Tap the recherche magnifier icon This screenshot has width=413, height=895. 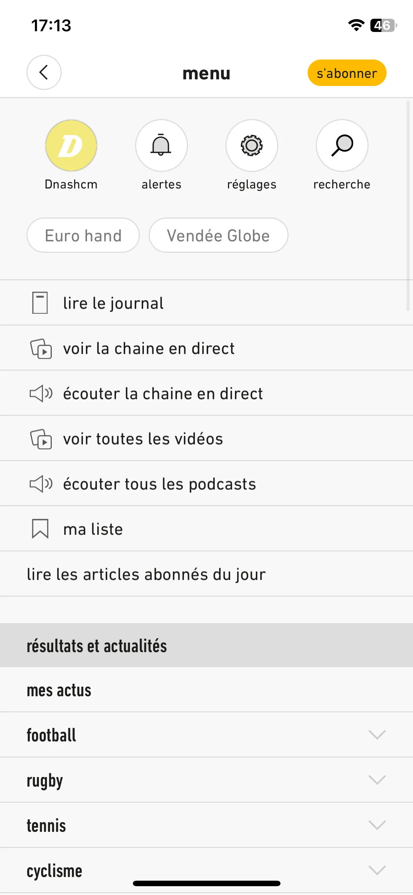point(342,145)
